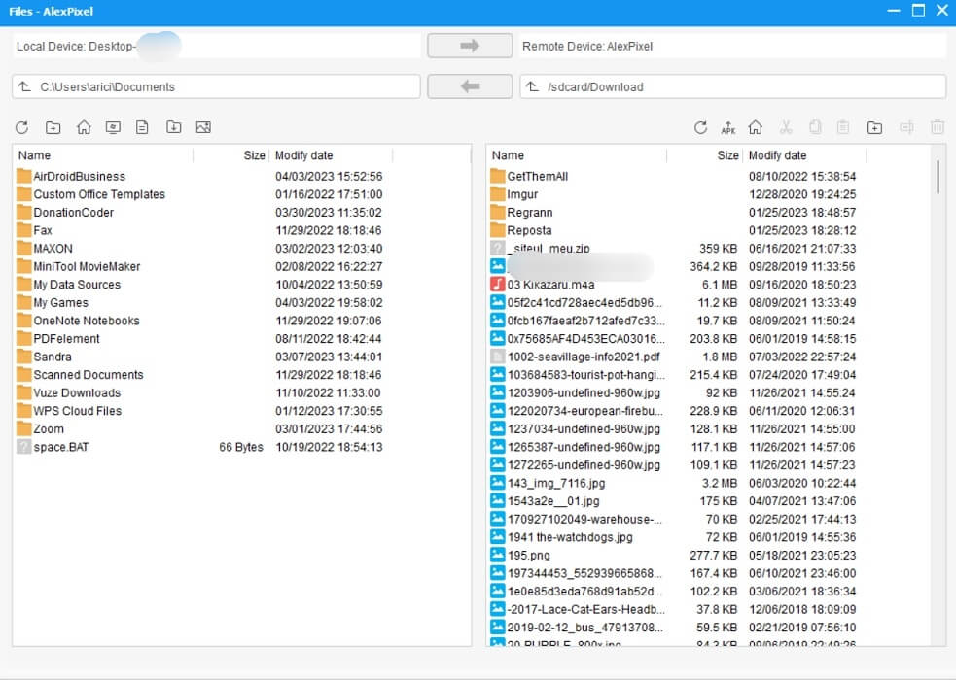Refresh the local Documents file list

20,127
